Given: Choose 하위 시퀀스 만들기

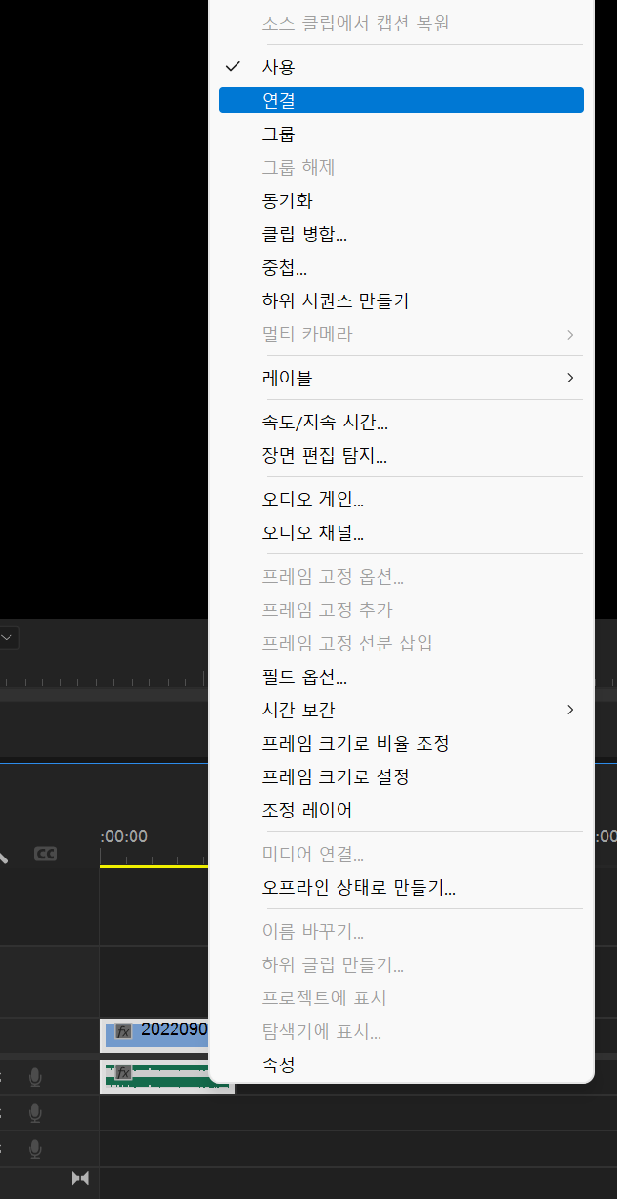Looking at the screenshot, I should [x=401, y=301].
